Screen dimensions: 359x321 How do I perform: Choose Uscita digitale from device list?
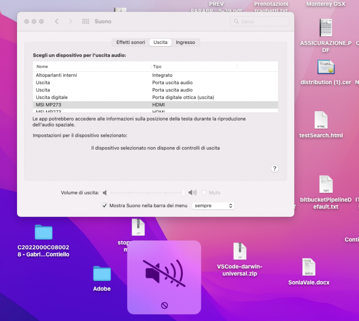coord(52,97)
